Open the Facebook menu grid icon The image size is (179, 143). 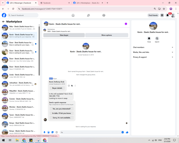(x=162, y=15)
